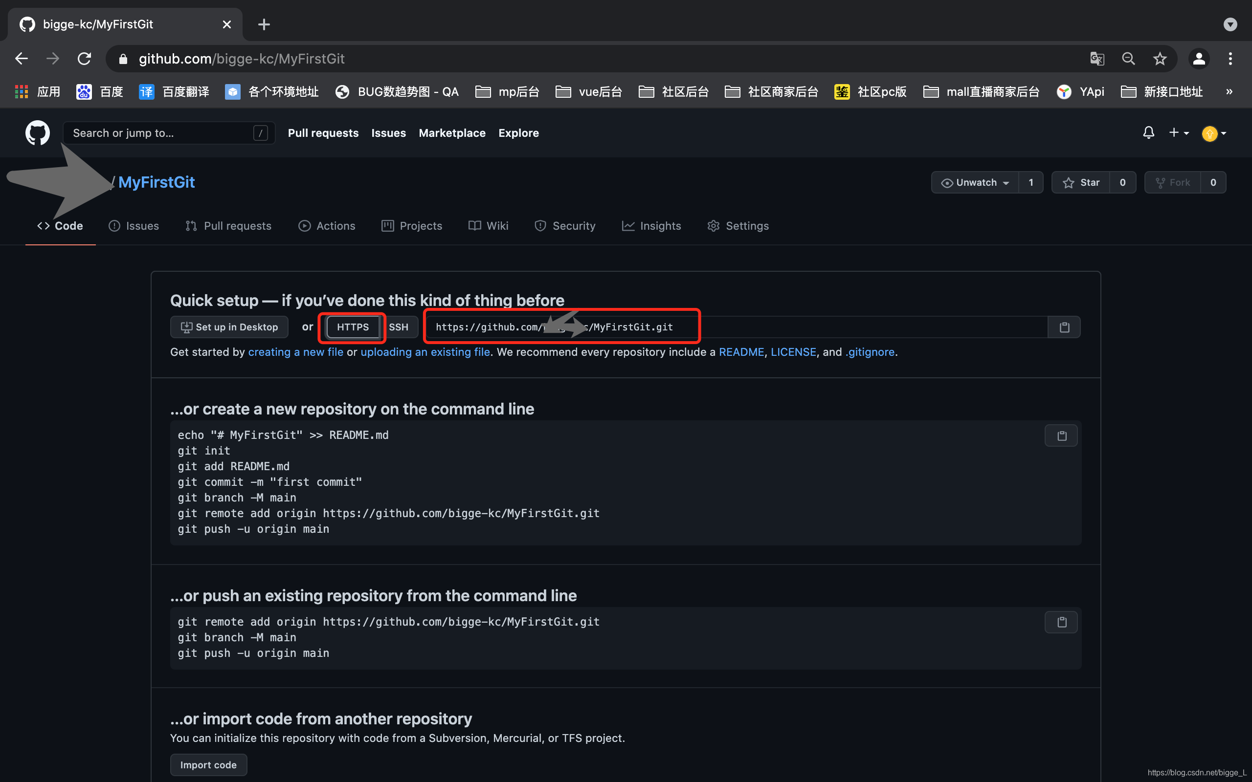Click the address bar URL
This screenshot has height=782, width=1252.
[x=242, y=59]
